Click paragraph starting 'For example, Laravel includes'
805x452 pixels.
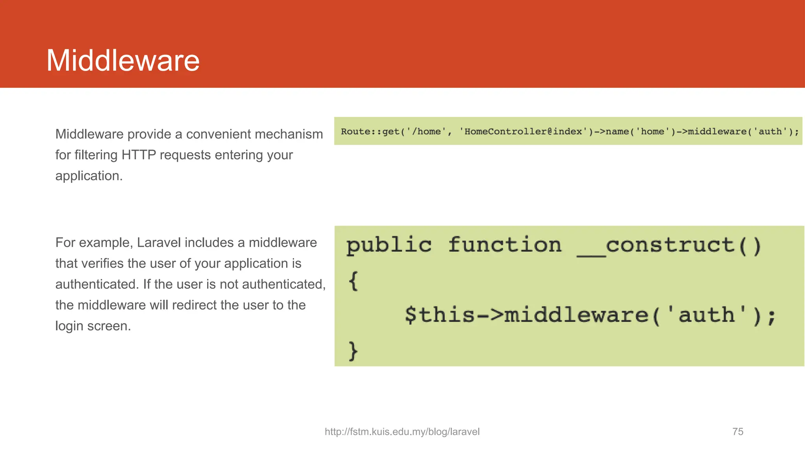[x=191, y=284]
